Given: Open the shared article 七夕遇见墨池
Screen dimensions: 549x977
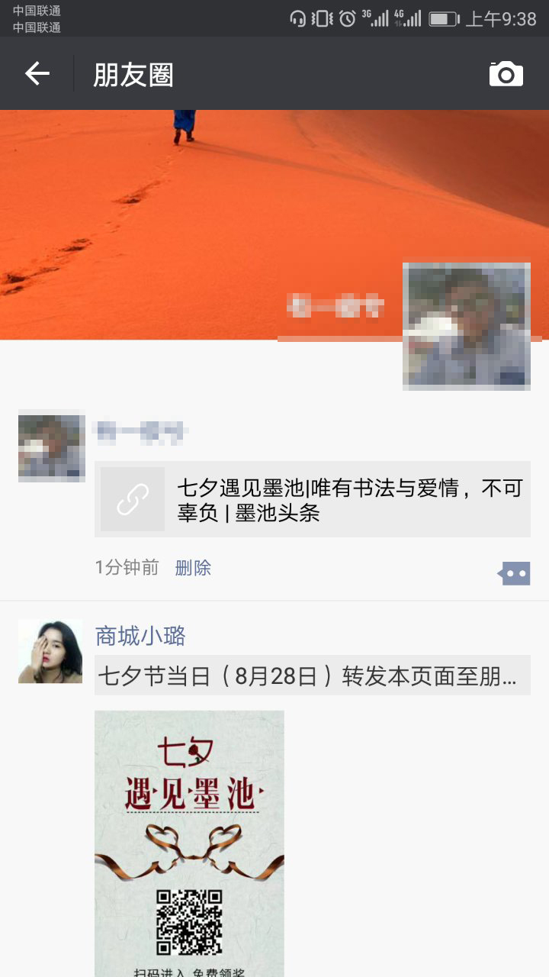Looking at the screenshot, I should tap(313, 499).
